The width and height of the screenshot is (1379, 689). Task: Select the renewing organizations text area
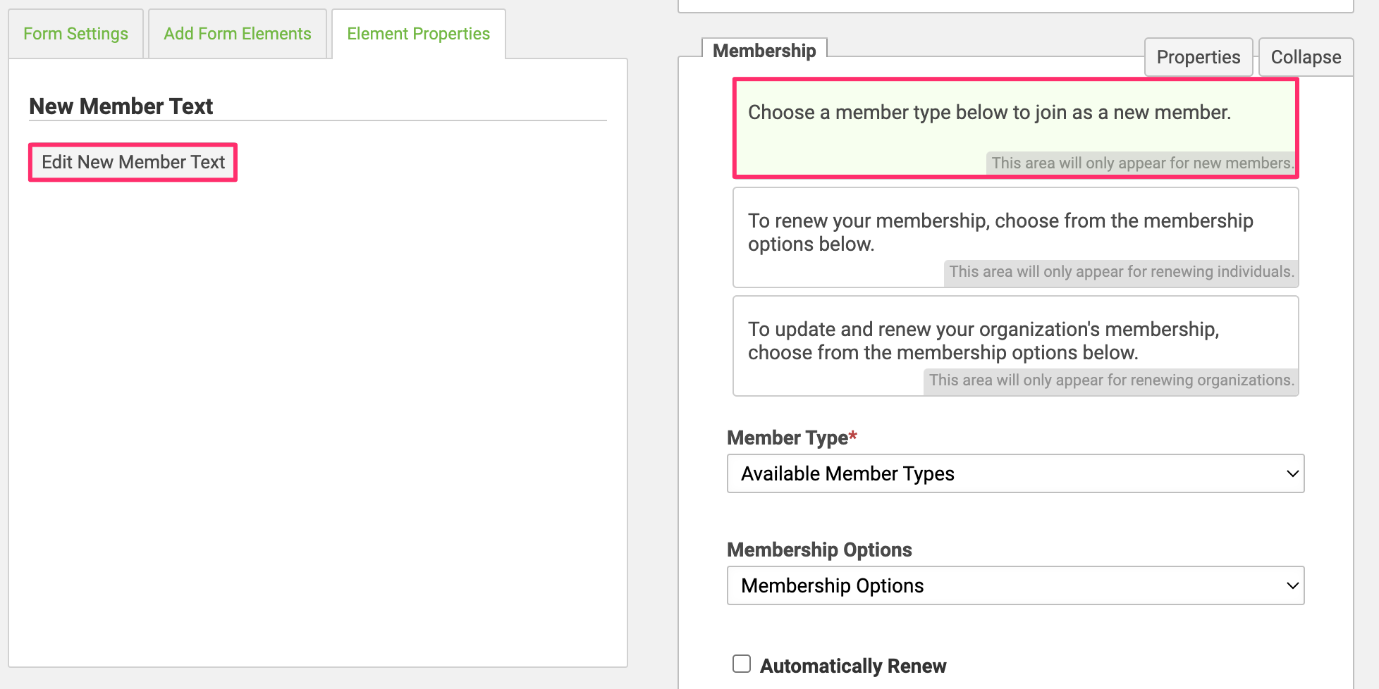(x=1016, y=346)
